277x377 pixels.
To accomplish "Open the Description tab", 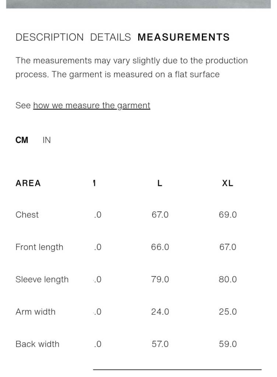I will point(50,37).
